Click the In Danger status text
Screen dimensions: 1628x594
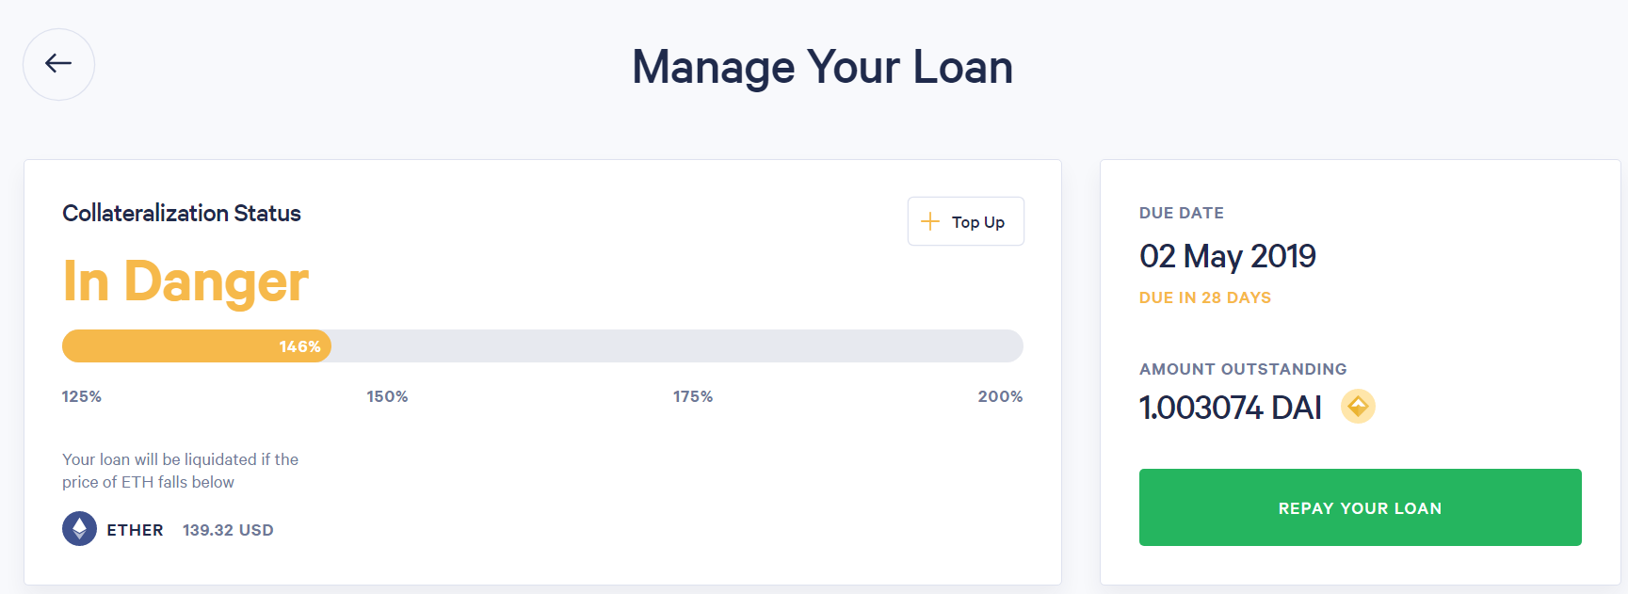pos(185,281)
